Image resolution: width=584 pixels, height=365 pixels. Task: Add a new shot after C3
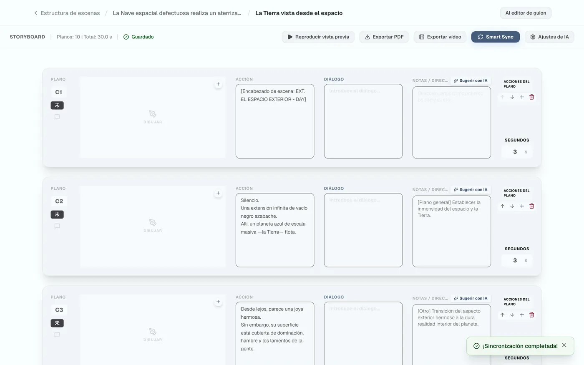click(x=522, y=315)
